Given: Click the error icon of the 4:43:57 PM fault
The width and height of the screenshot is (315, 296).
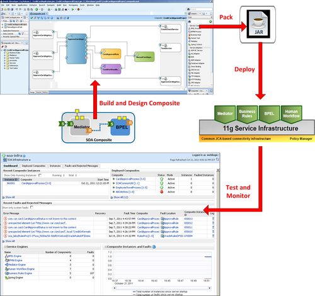Looking at the screenshot, I should pyautogui.click(x=5, y=219).
